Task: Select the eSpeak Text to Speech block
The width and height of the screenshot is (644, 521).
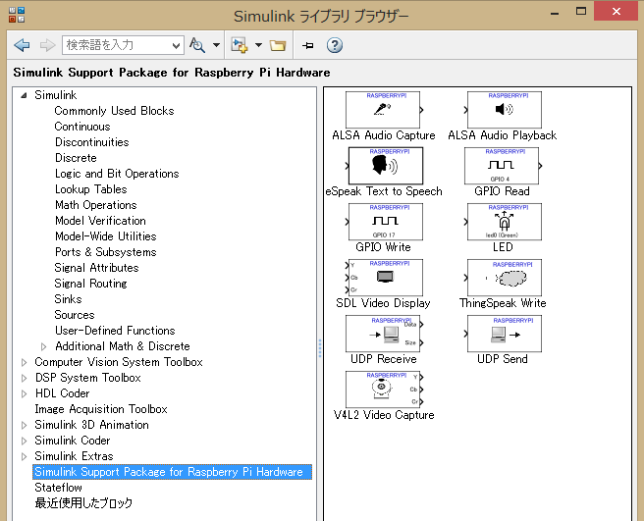Action: coord(384,166)
